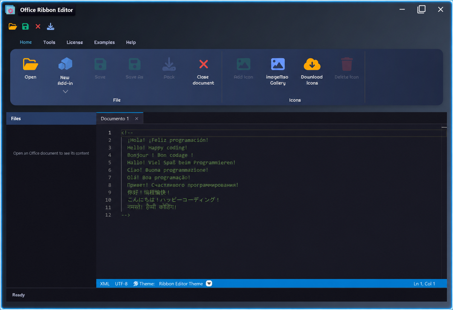Viewport: 453px width, 310px height.
Task: Switch to the Tools ribbon tab
Action: (x=49, y=42)
